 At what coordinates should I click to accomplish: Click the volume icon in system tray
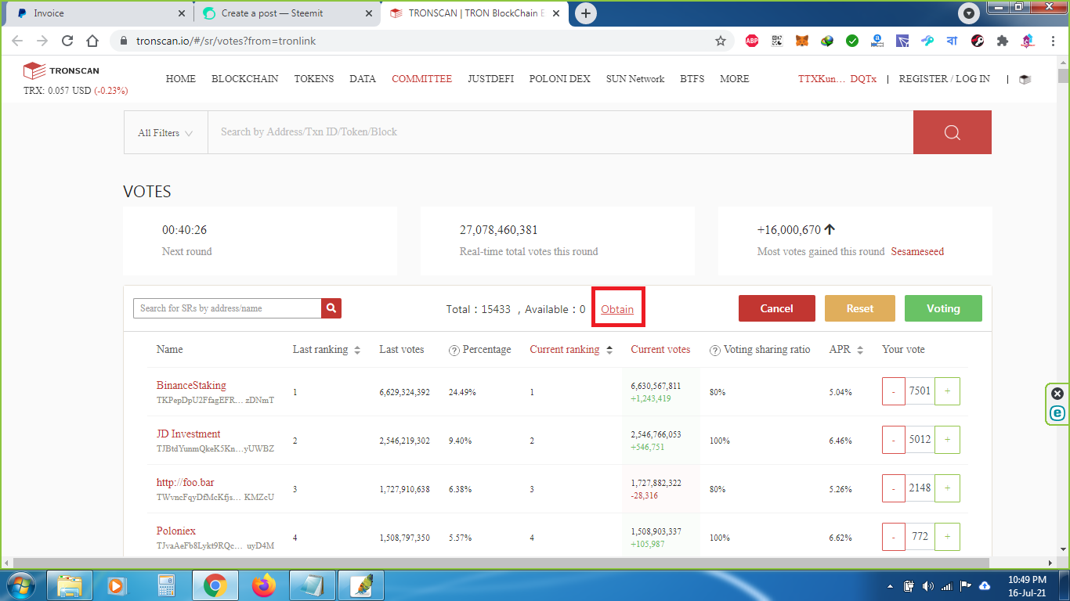point(928,586)
